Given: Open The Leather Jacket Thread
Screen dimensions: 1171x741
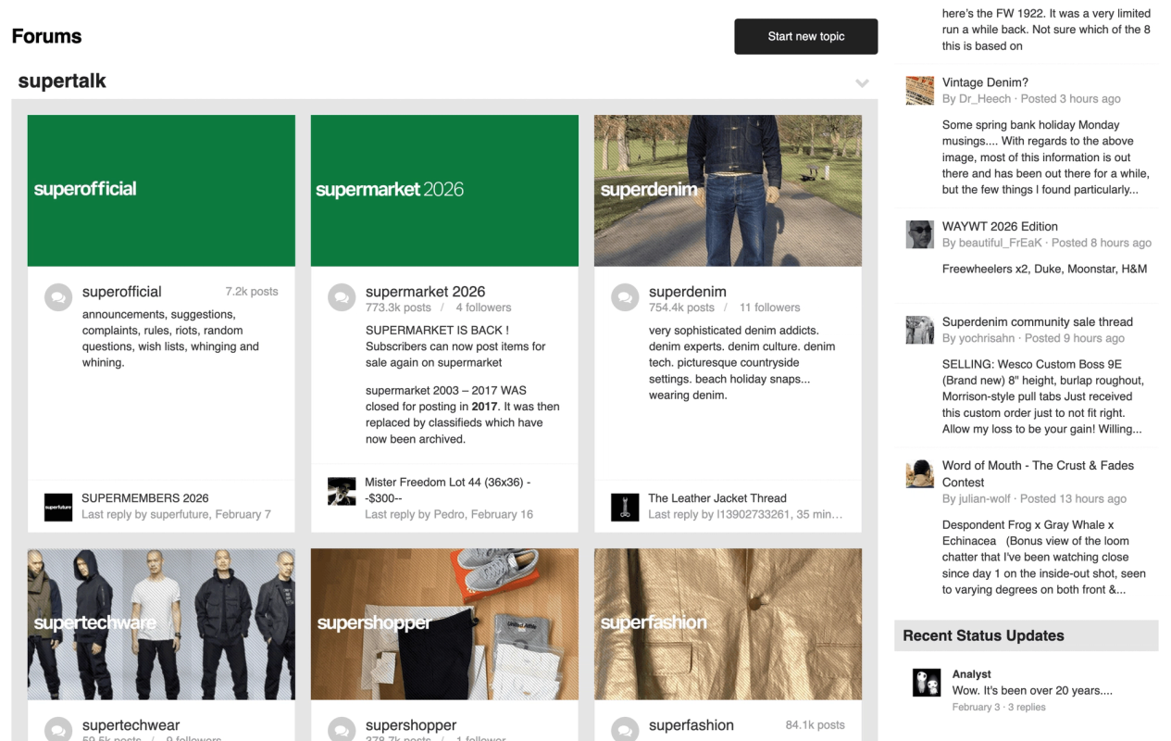Looking at the screenshot, I should pyautogui.click(x=717, y=498).
